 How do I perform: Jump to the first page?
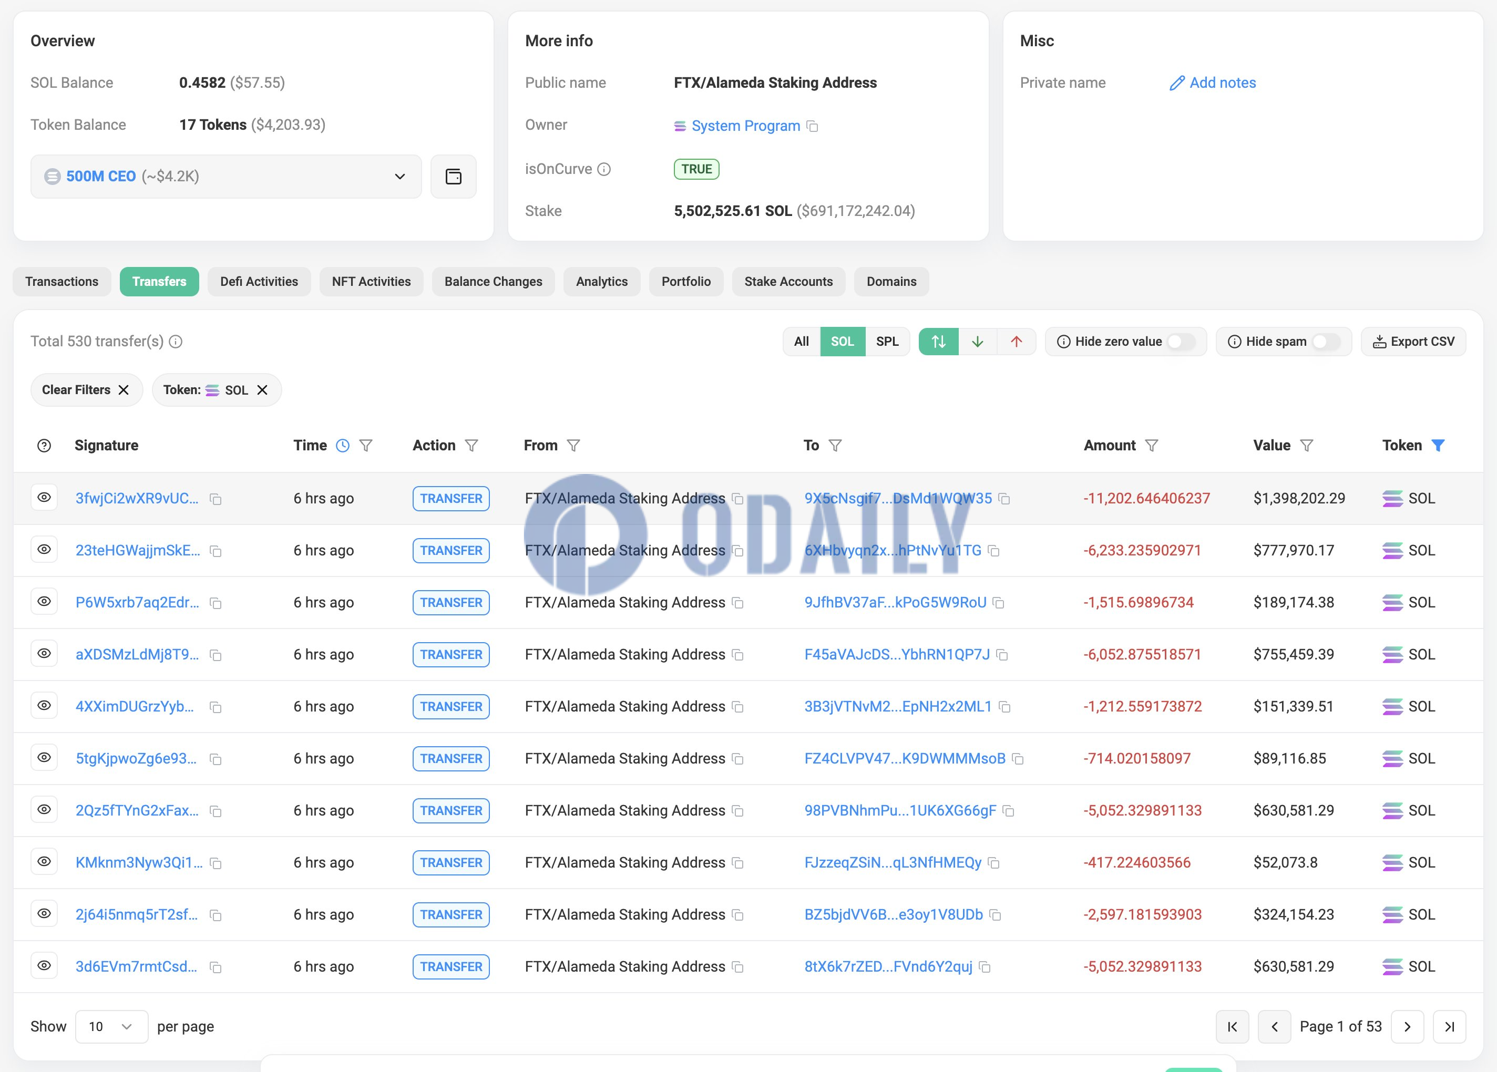pyautogui.click(x=1232, y=1027)
